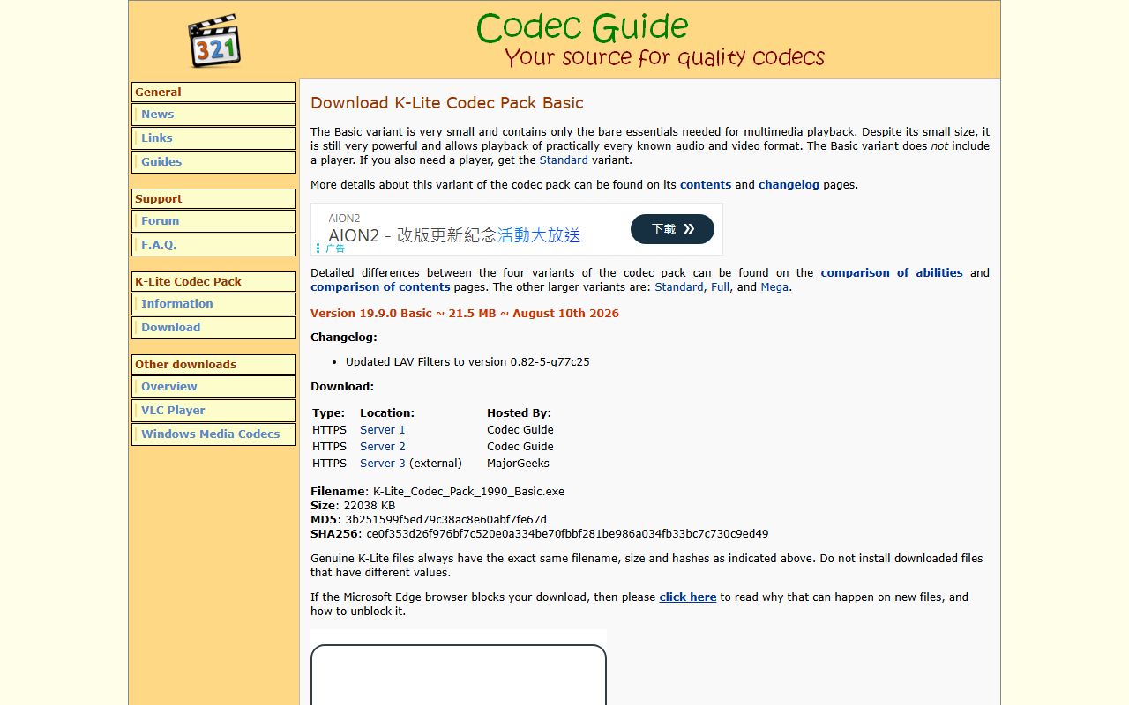The width and height of the screenshot is (1129, 705).
Task: Select the MD5 hash value
Action: click(445, 520)
